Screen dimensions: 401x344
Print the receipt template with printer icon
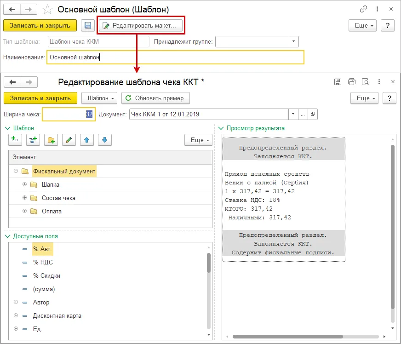pos(352,82)
